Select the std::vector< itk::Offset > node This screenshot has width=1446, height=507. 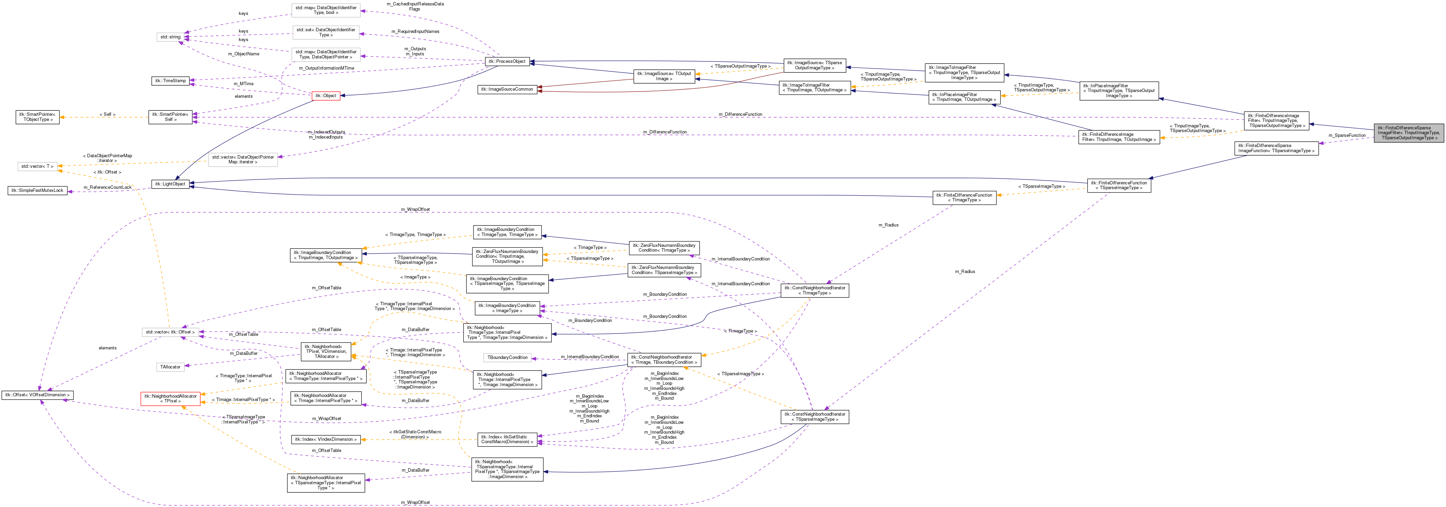pos(170,332)
